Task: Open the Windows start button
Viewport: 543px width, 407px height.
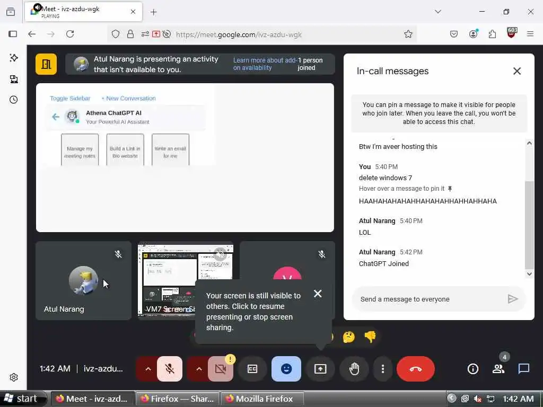Action: tap(23, 399)
